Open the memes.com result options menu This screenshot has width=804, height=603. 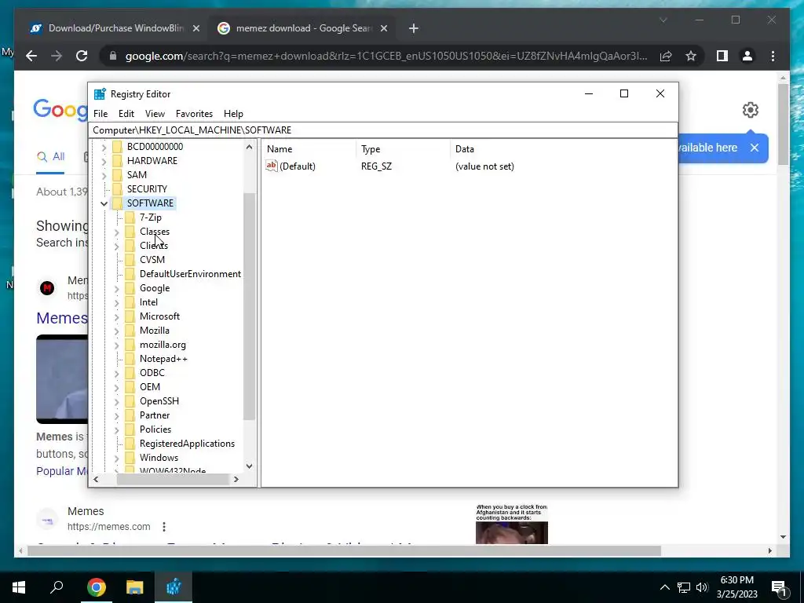164,527
